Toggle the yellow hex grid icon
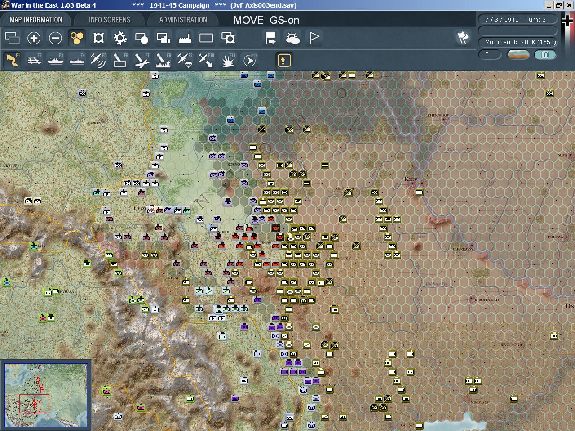The image size is (575, 431). (x=77, y=38)
